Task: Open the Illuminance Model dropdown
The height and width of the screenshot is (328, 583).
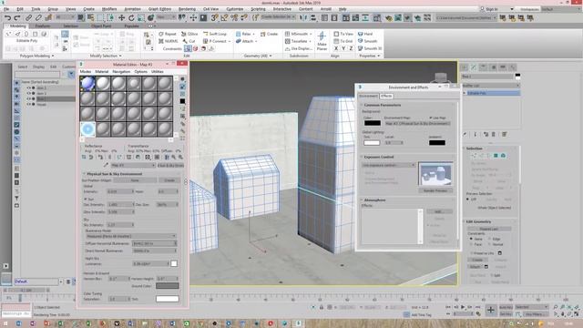Action: coord(131,236)
